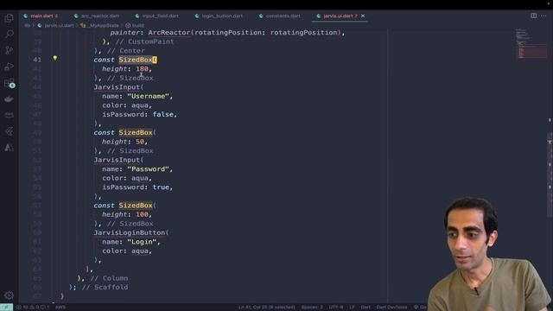Click the // Column comment

(110, 278)
